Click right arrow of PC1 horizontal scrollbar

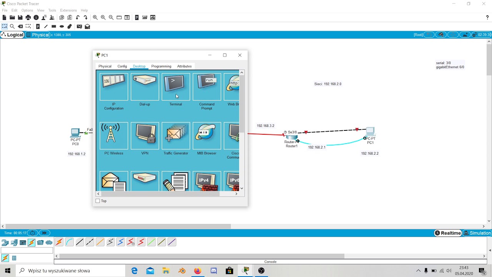point(236,194)
